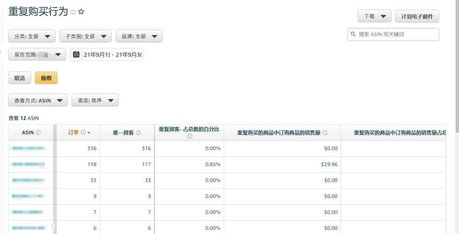The image size is (459, 234).
Task: Click info icon beside 订单 header
Action: [83, 133]
